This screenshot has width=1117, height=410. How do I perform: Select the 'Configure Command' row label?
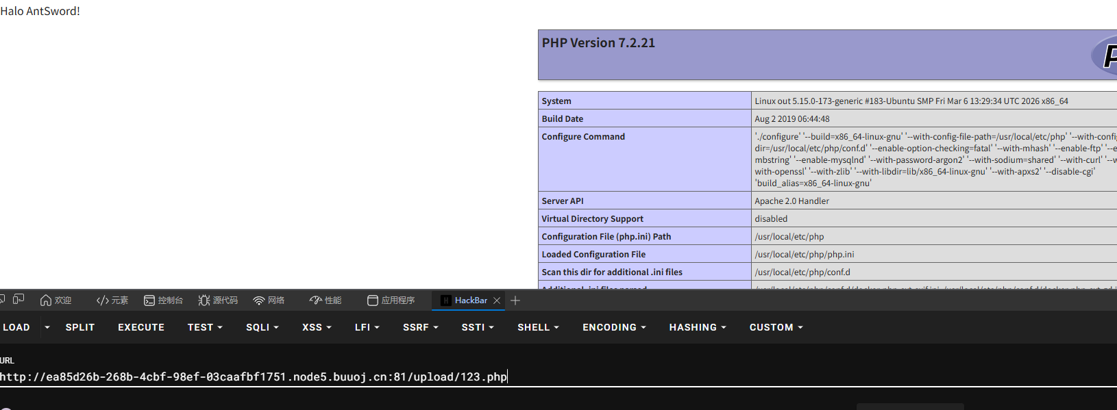(x=583, y=136)
